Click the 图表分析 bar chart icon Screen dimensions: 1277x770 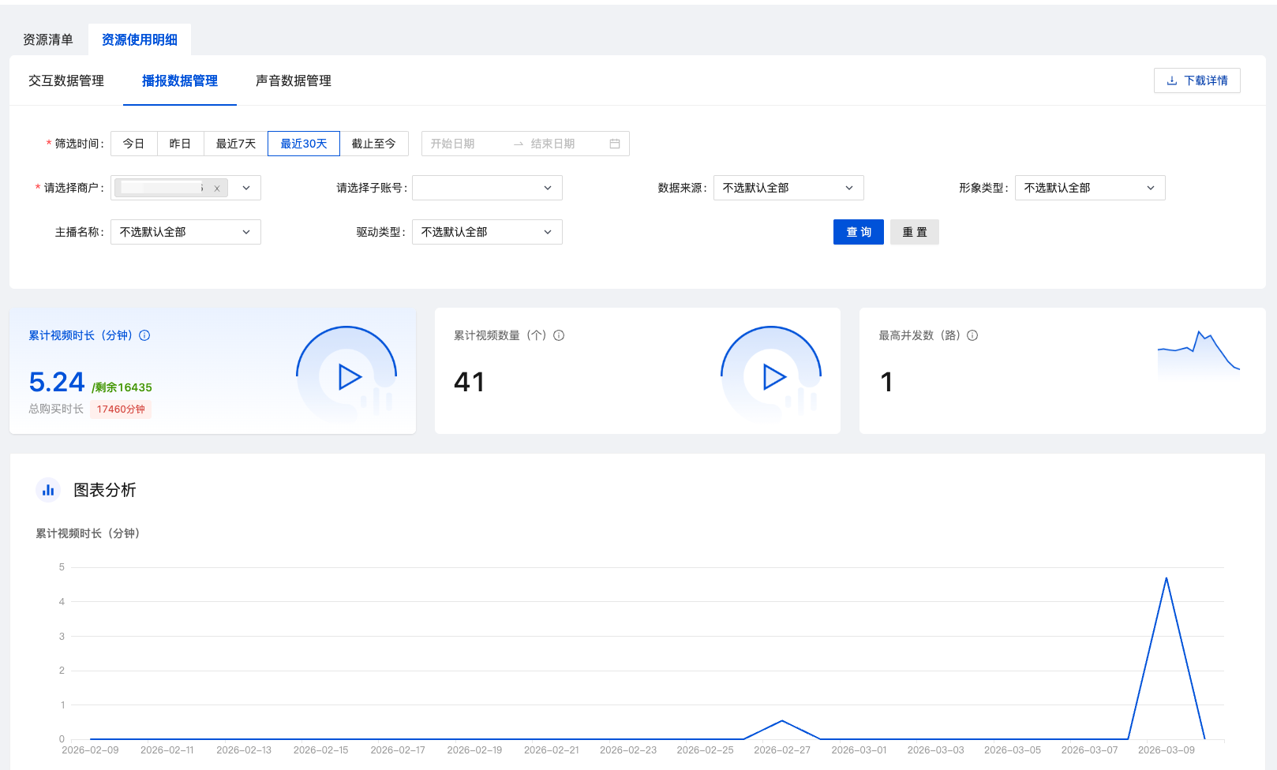click(48, 490)
